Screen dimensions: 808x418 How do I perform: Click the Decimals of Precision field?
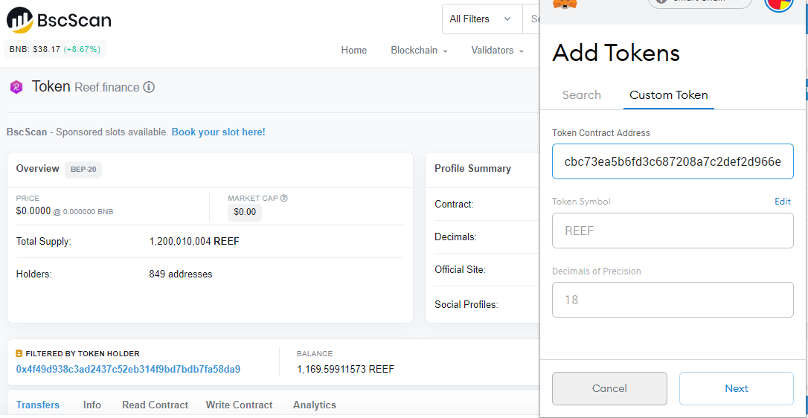click(x=673, y=300)
